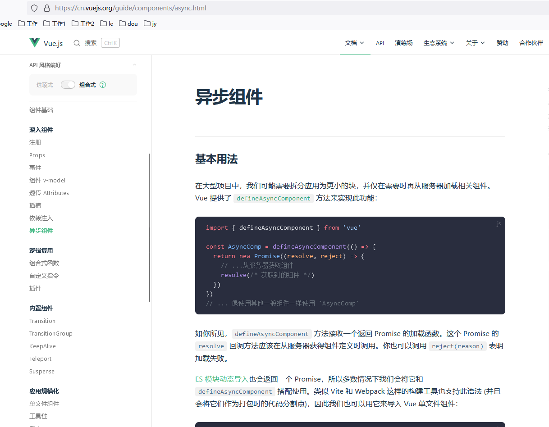Click the sidebar vertical scrollbar thumb
The width and height of the screenshot is (549, 427).
click(150, 227)
